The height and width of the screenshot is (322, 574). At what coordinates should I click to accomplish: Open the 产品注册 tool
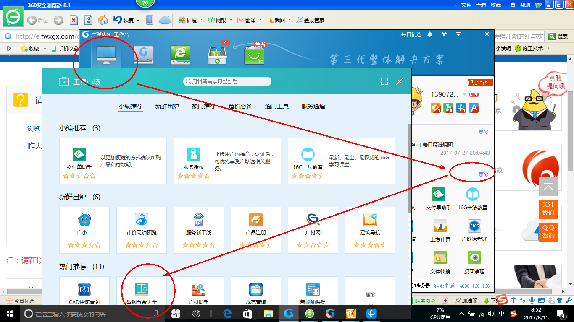pos(256,230)
